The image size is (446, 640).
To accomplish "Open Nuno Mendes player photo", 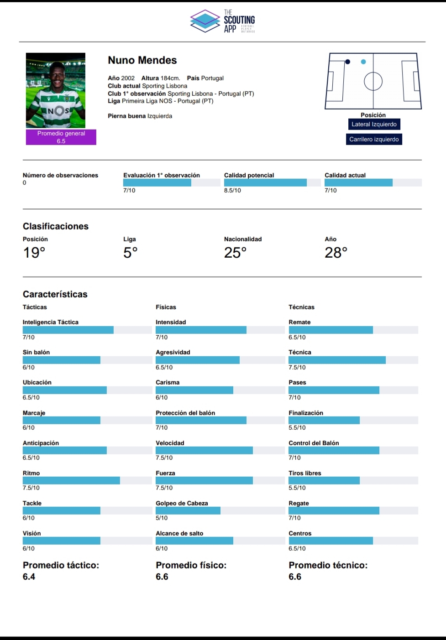I will [56, 90].
